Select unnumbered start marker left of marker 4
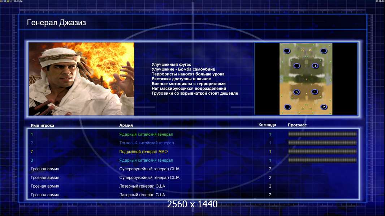Viewport: 385px width, 216px height. (x=297, y=66)
